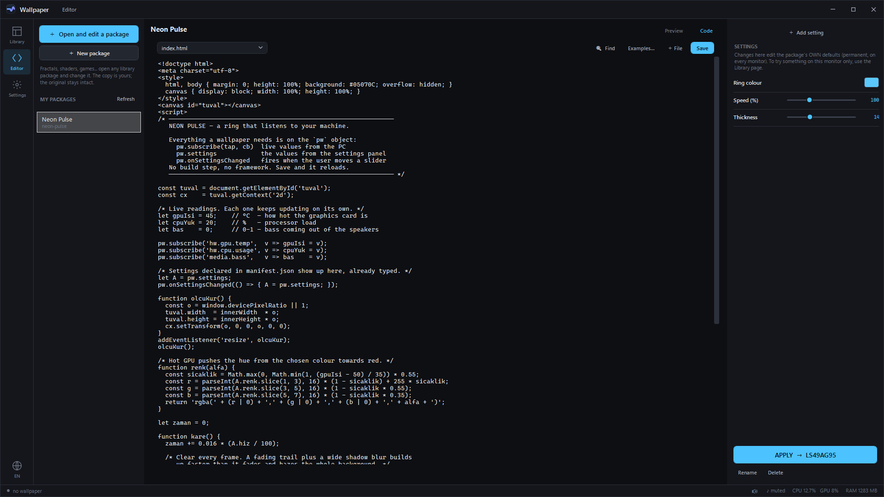Place cursor on 'let zaman = 0;' line

tap(183, 423)
